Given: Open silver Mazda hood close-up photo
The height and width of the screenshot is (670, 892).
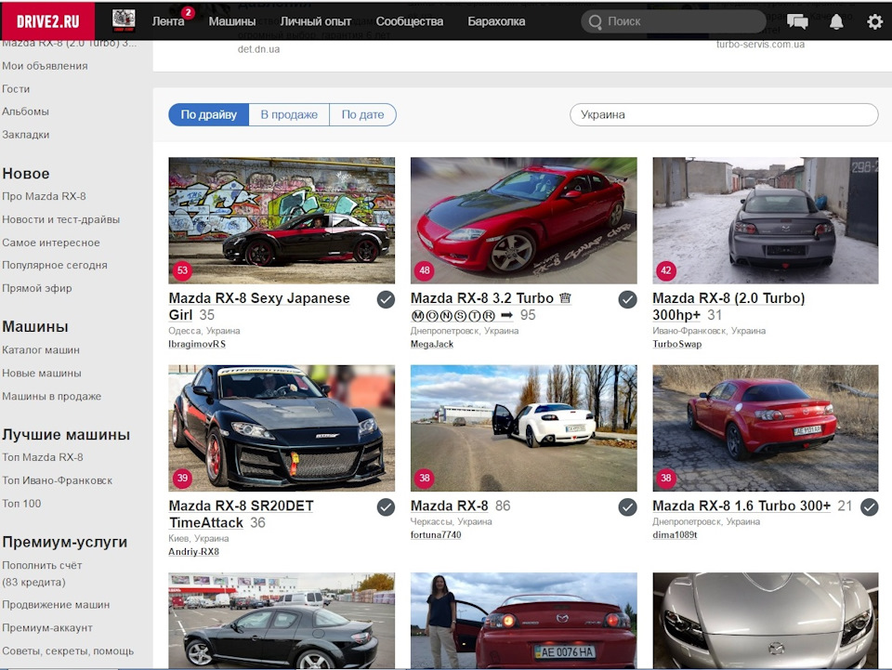Looking at the screenshot, I should click(x=766, y=621).
